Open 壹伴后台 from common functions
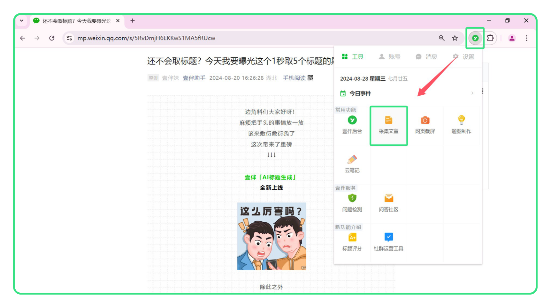This screenshot has height=307, width=551. click(352, 125)
